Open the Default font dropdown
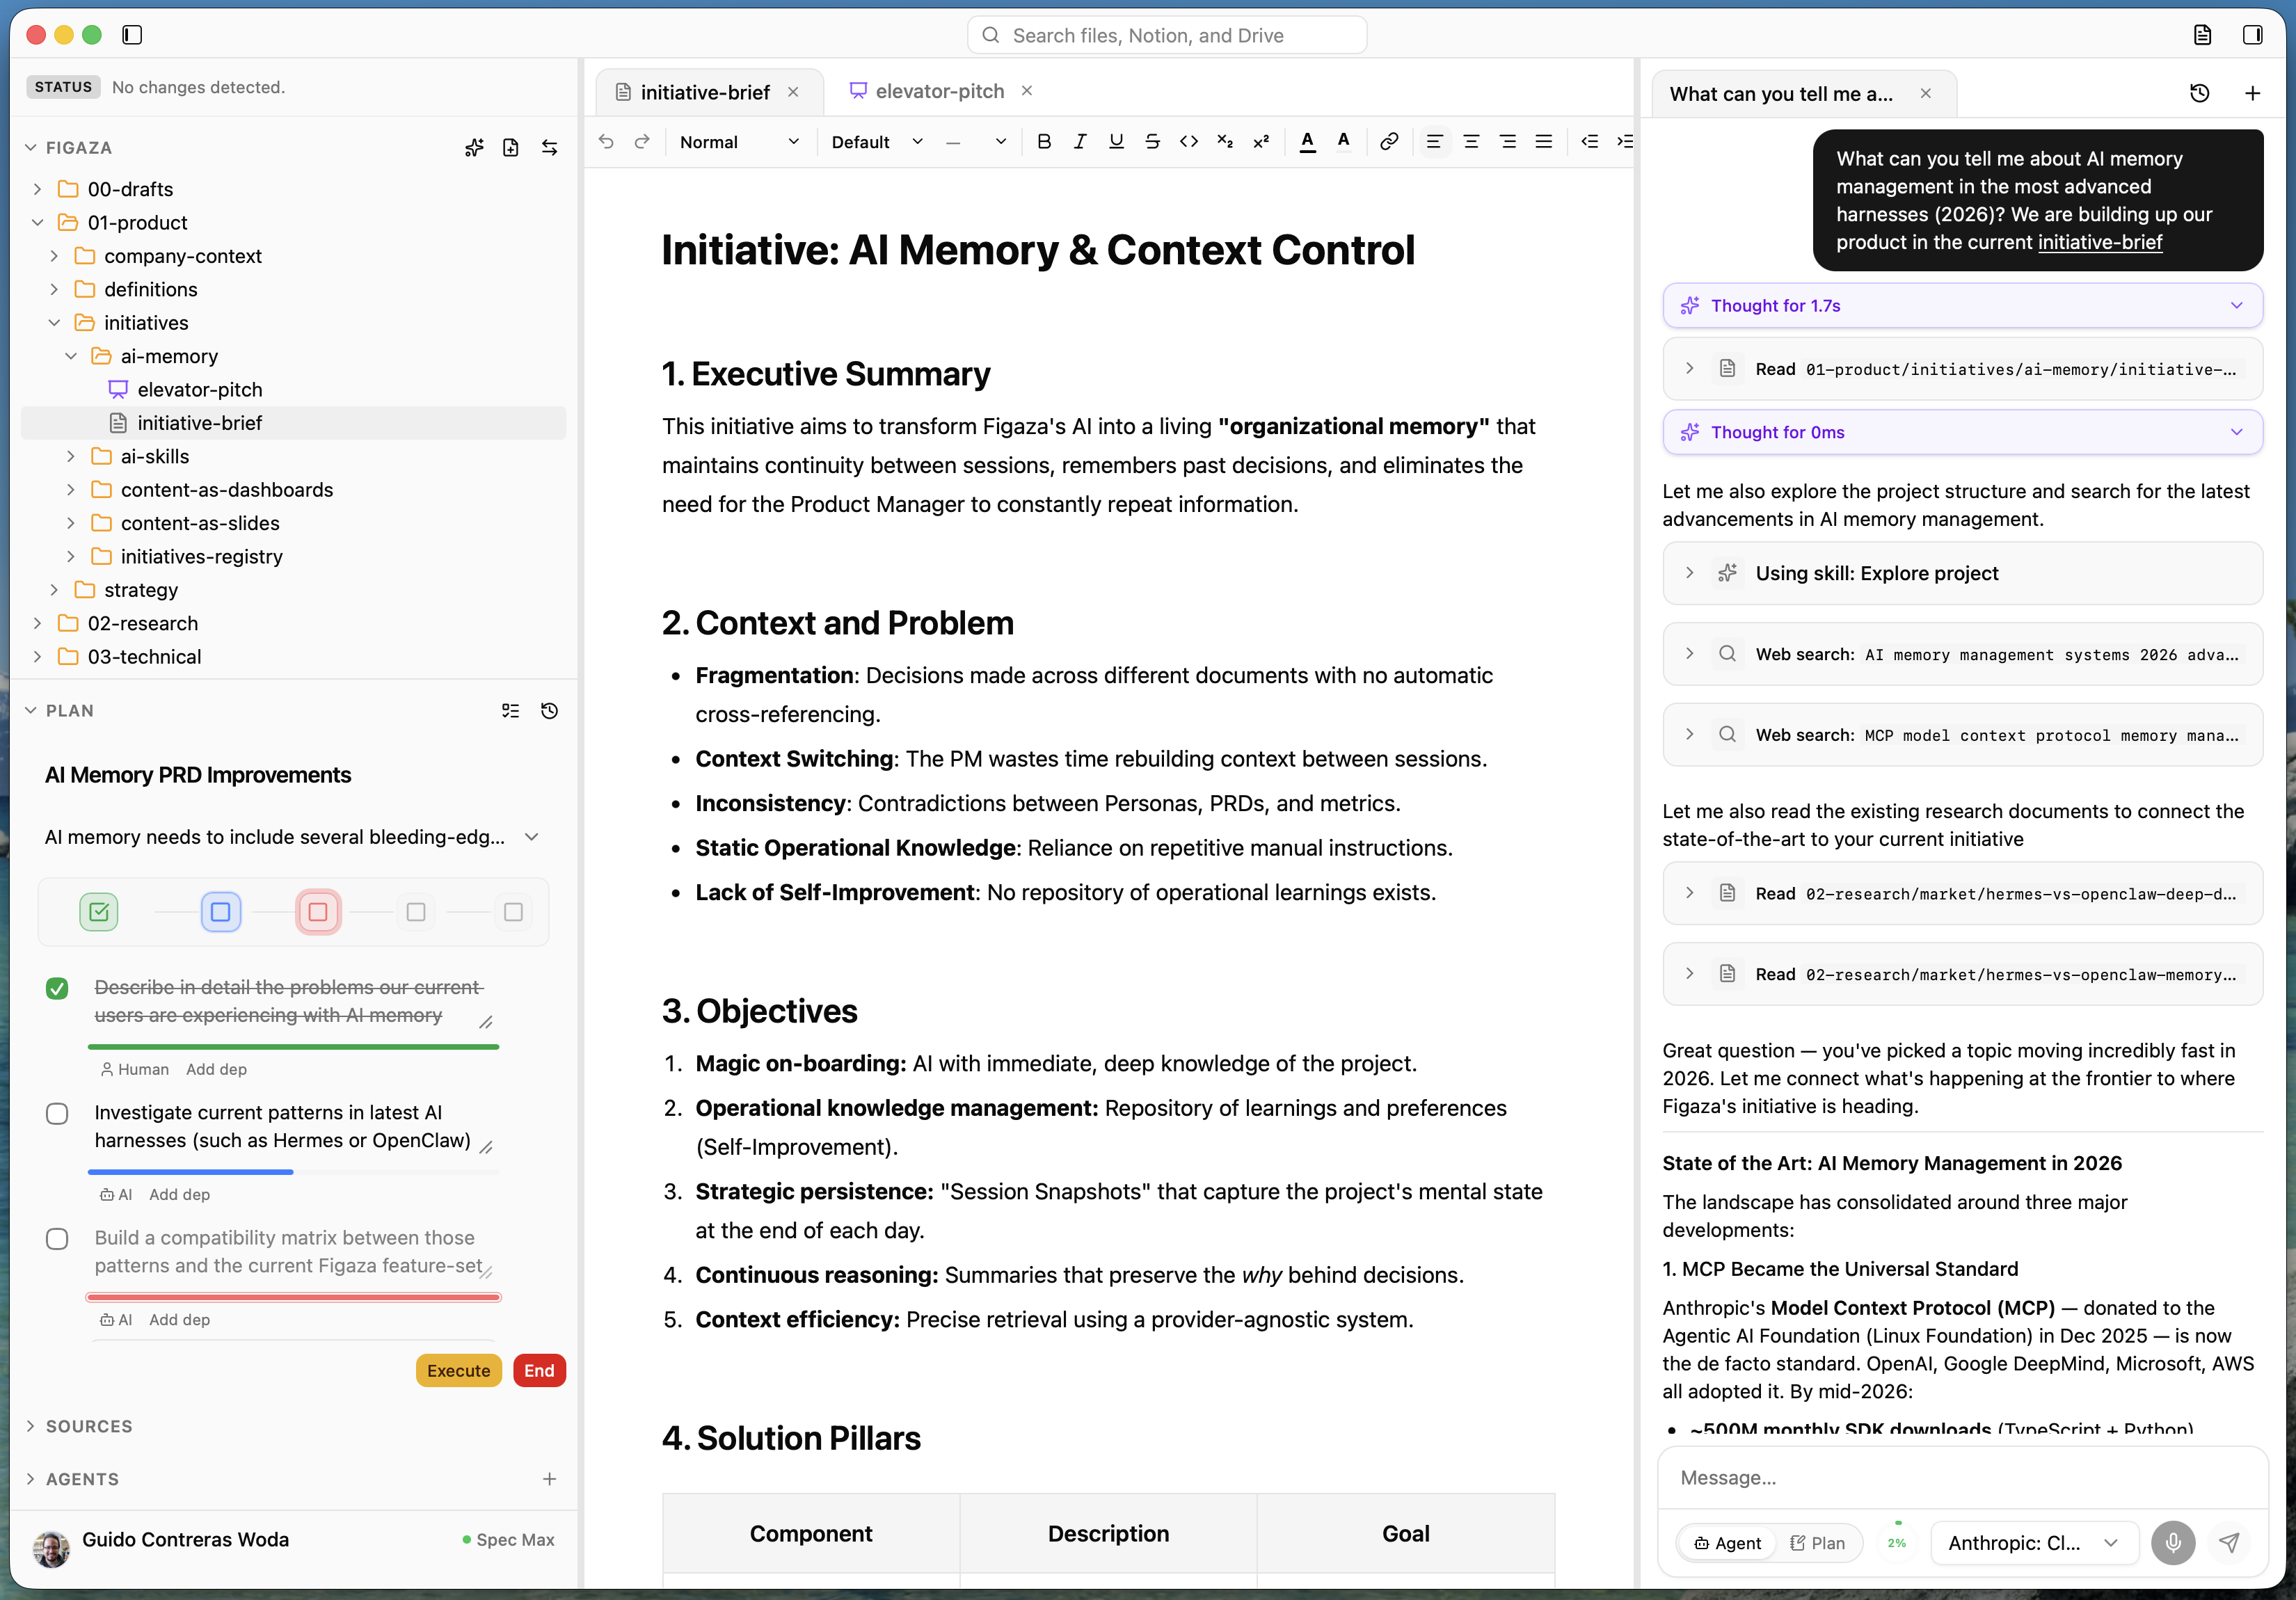Screen dimensions: 2296x1600 pyautogui.click(x=877, y=142)
